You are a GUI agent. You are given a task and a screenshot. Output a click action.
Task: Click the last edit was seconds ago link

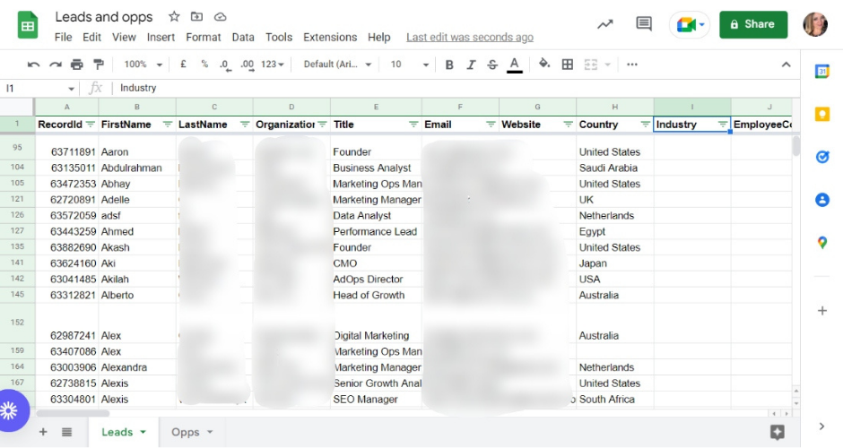[469, 38]
